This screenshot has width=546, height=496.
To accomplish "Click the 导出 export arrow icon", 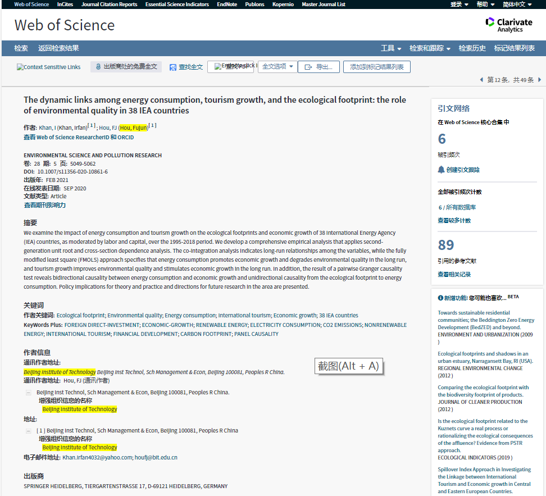I will pos(308,67).
